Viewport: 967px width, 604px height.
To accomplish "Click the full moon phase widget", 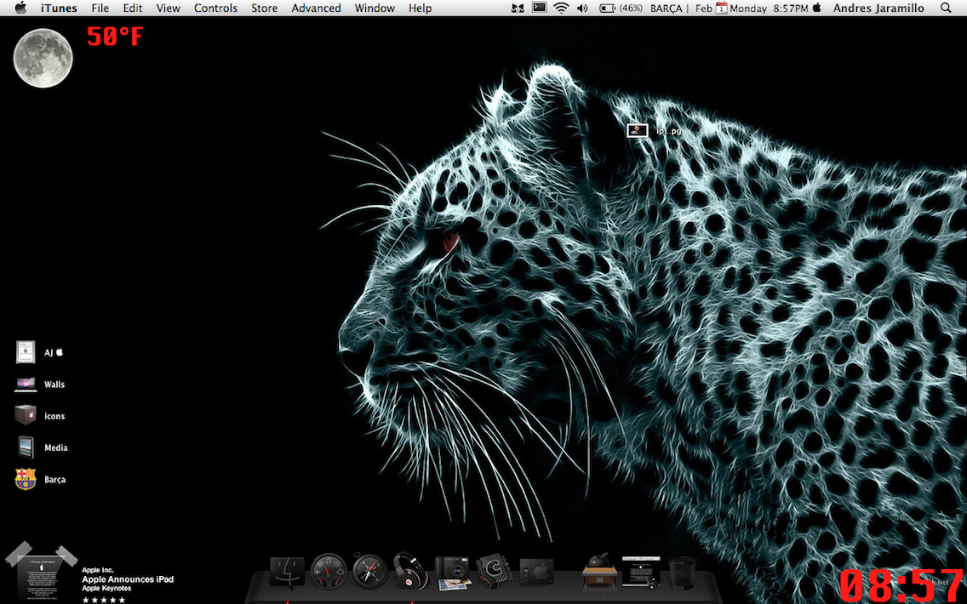I will point(43,58).
